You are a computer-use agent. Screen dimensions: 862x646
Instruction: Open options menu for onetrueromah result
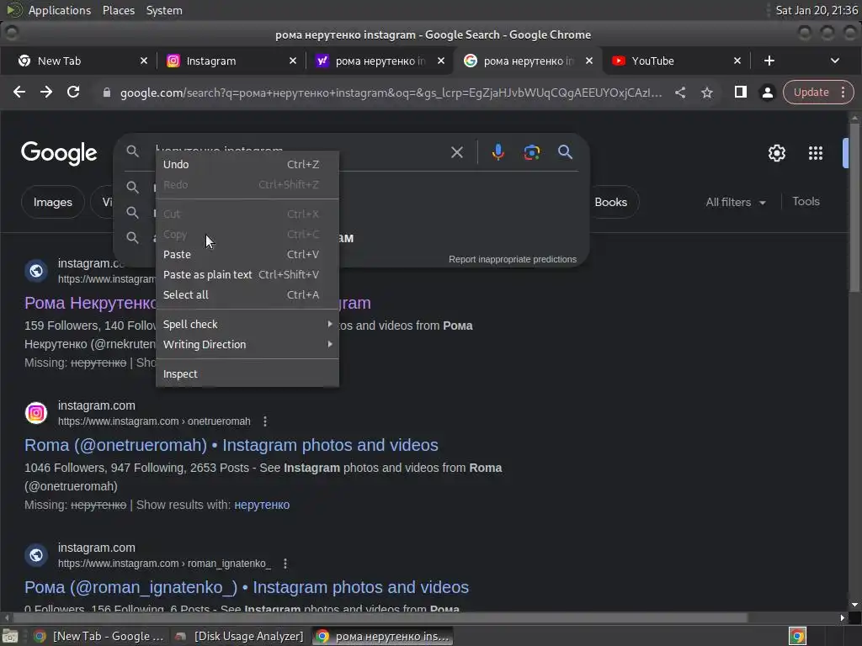click(265, 421)
